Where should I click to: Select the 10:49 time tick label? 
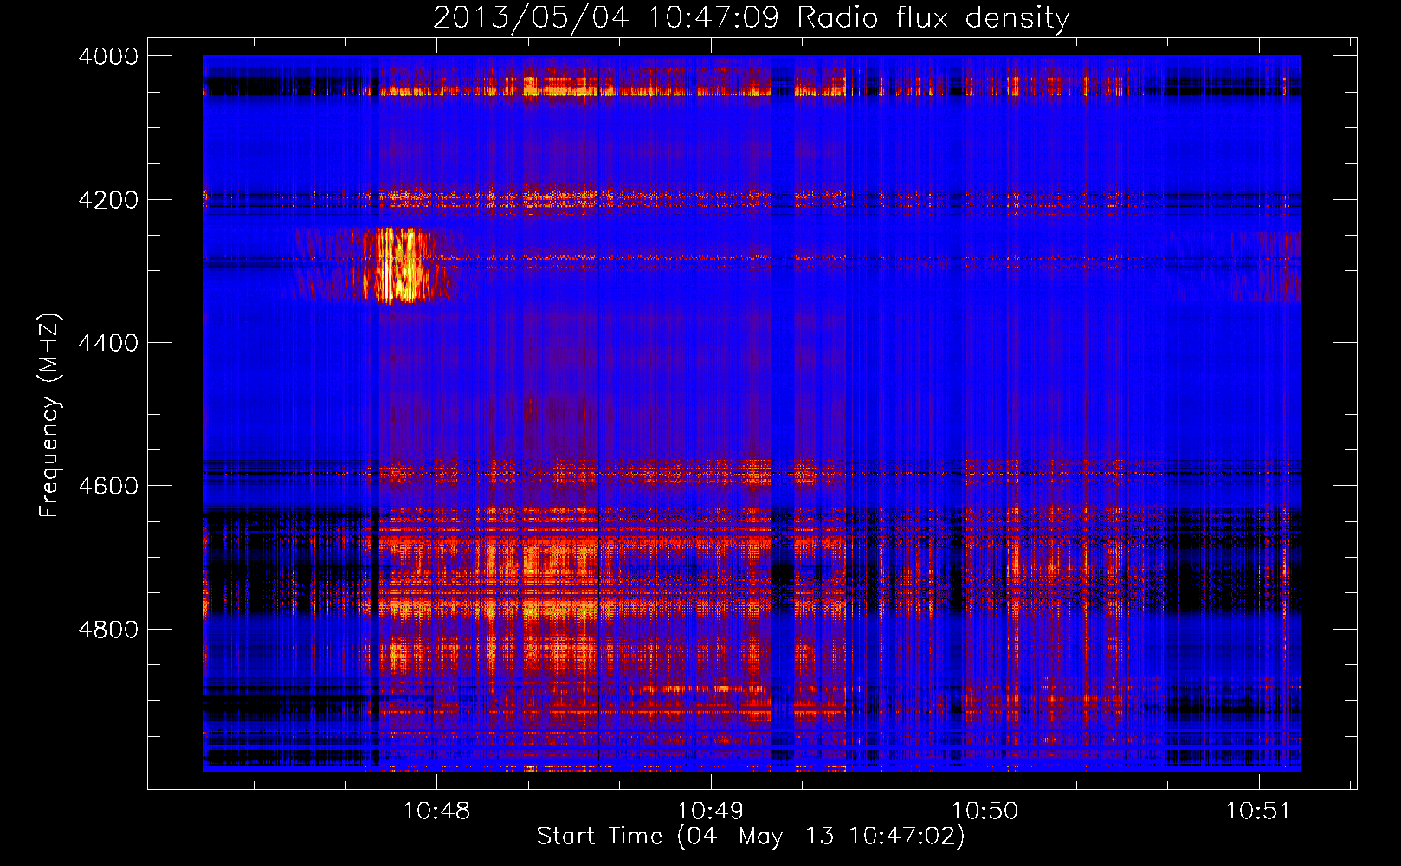click(710, 811)
